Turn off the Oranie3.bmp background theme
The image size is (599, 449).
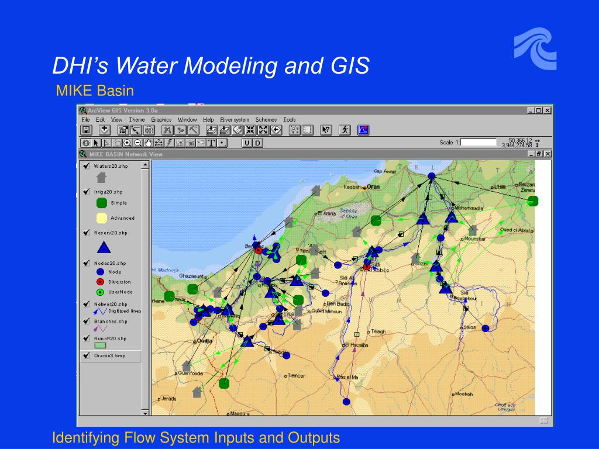click(x=87, y=355)
